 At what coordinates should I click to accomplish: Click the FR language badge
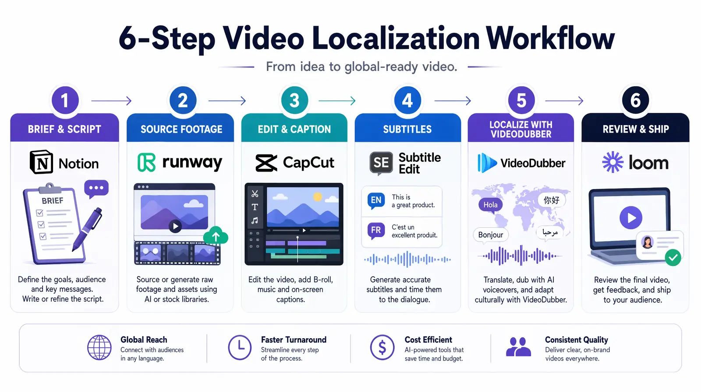point(376,231)
